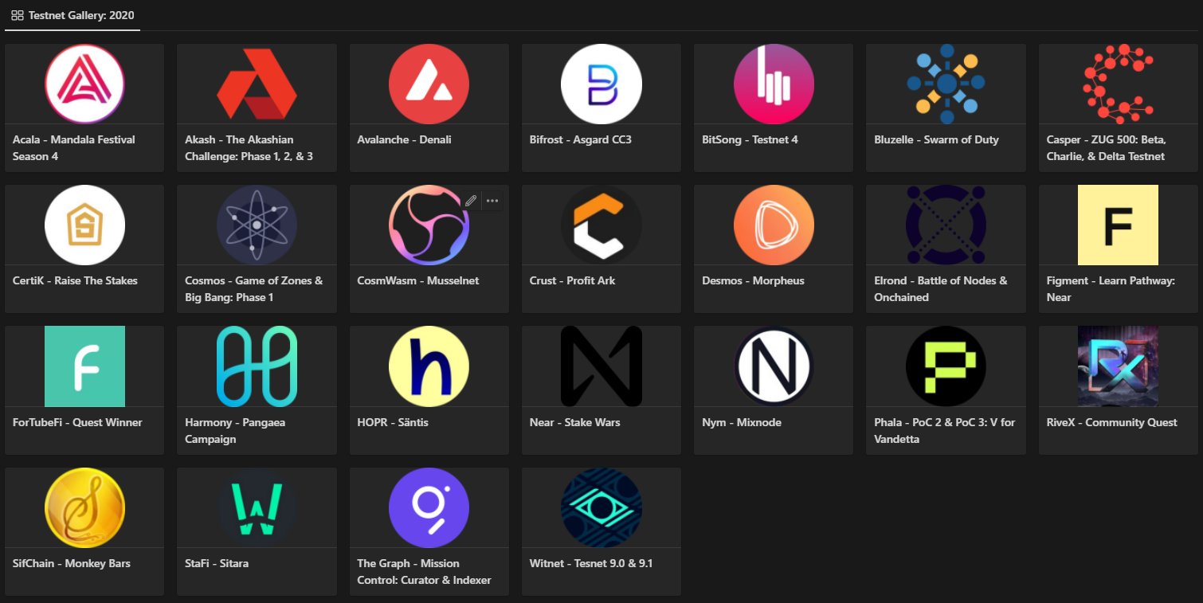Select ForTubeFi - Quest Winner title
The height and width of the screenshot is (603, 1203).
[77, 422]
